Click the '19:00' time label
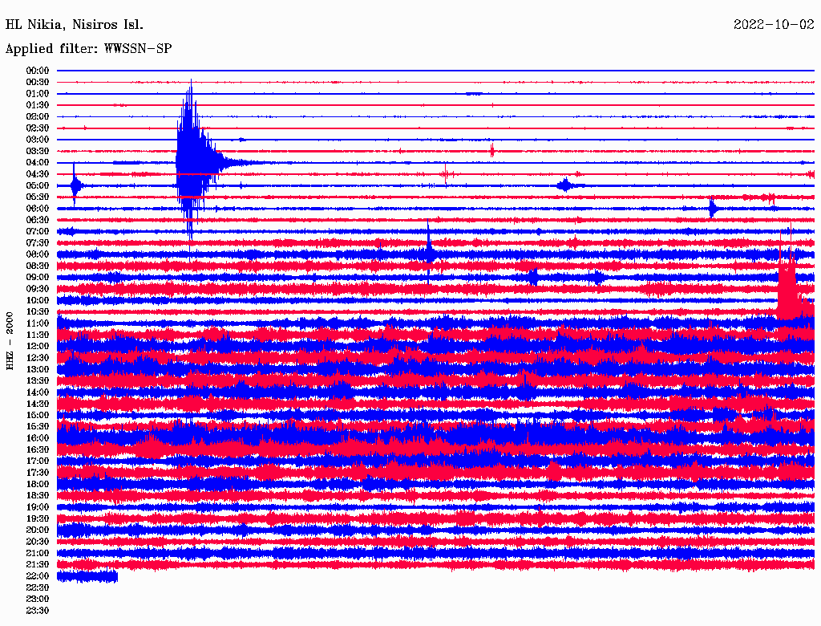 tap(37, 507)
